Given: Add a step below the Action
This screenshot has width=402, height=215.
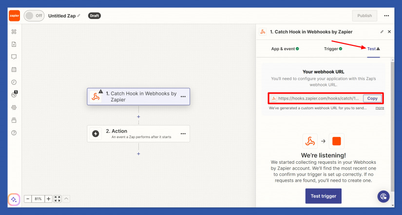Looking at the screenshot, I should click(138, 154).
